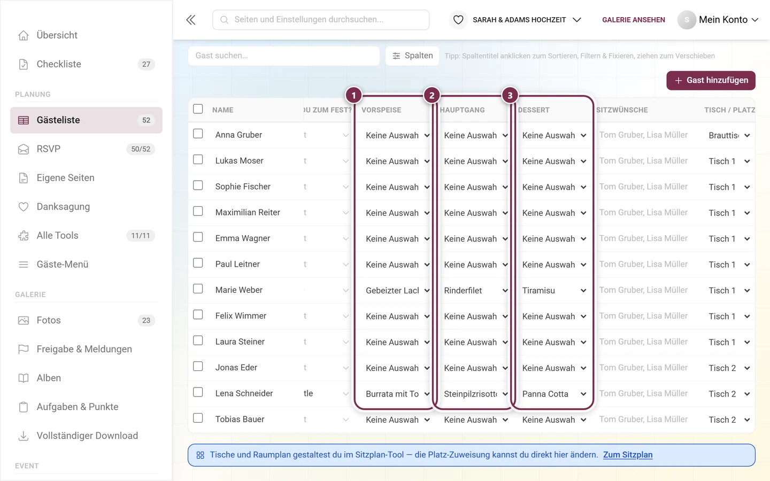Viewport: 770px width, 481px height.
Task: Click the Gäste-Menü lines icon
Action: tap(24, 265)
